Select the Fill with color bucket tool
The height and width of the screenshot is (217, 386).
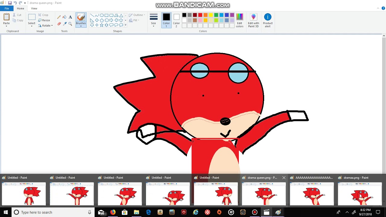(65, 17)
